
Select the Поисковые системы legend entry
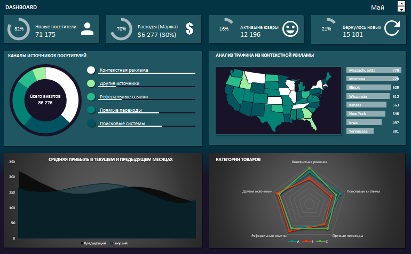[123, 124]
